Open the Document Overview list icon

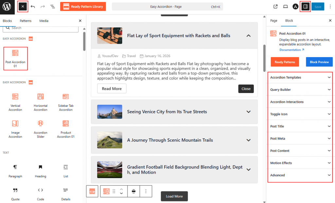point(53,7)
